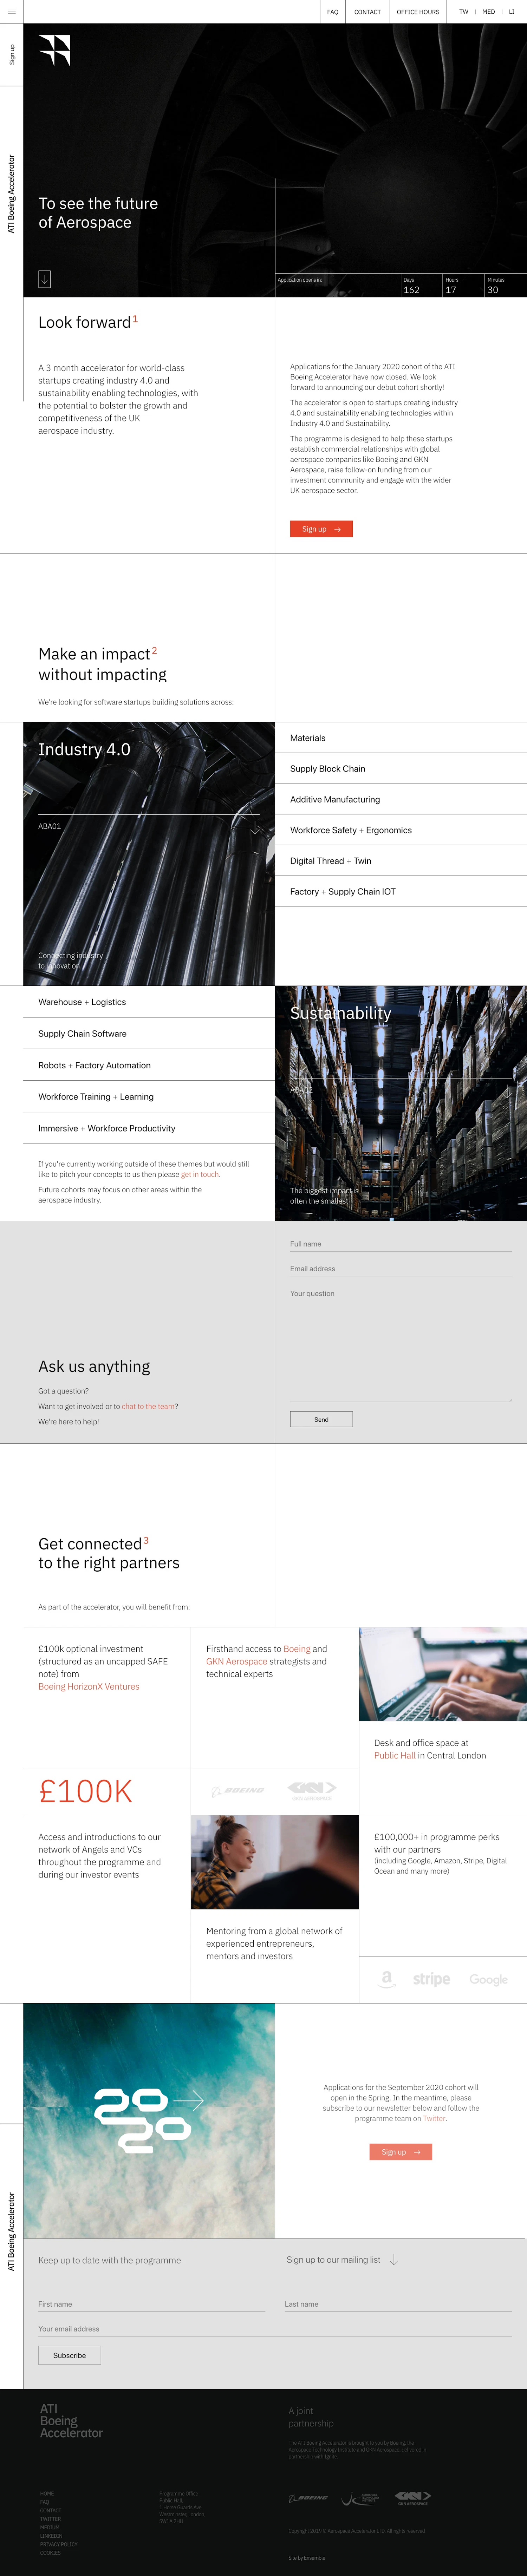Click the Subscribe button
This screenshot has height=2576, width=527.
tap(69, 2355)
